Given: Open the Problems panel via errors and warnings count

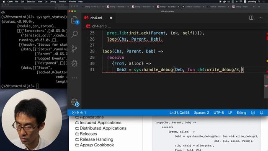Looking at the screenshot, I should coord(79,112).
